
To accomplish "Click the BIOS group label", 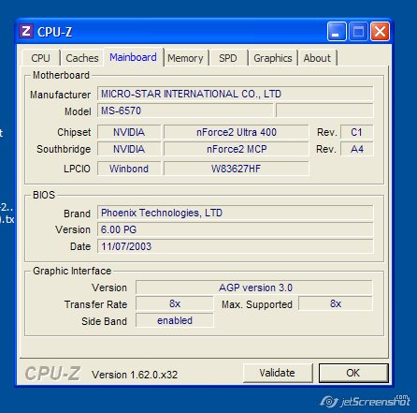I will [44, 195].
